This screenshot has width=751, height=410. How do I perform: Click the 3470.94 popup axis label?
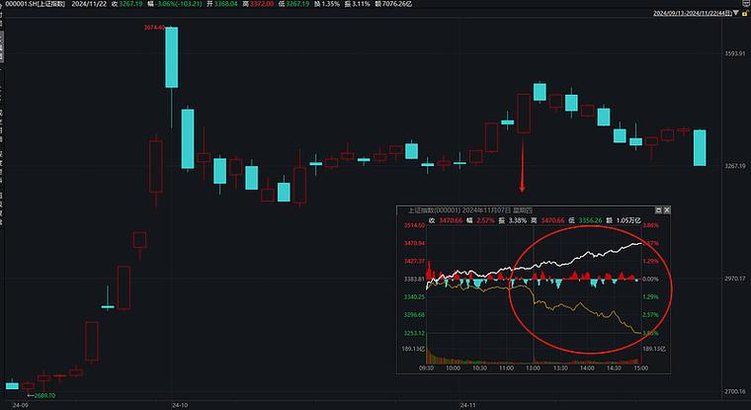pos(414,243)
